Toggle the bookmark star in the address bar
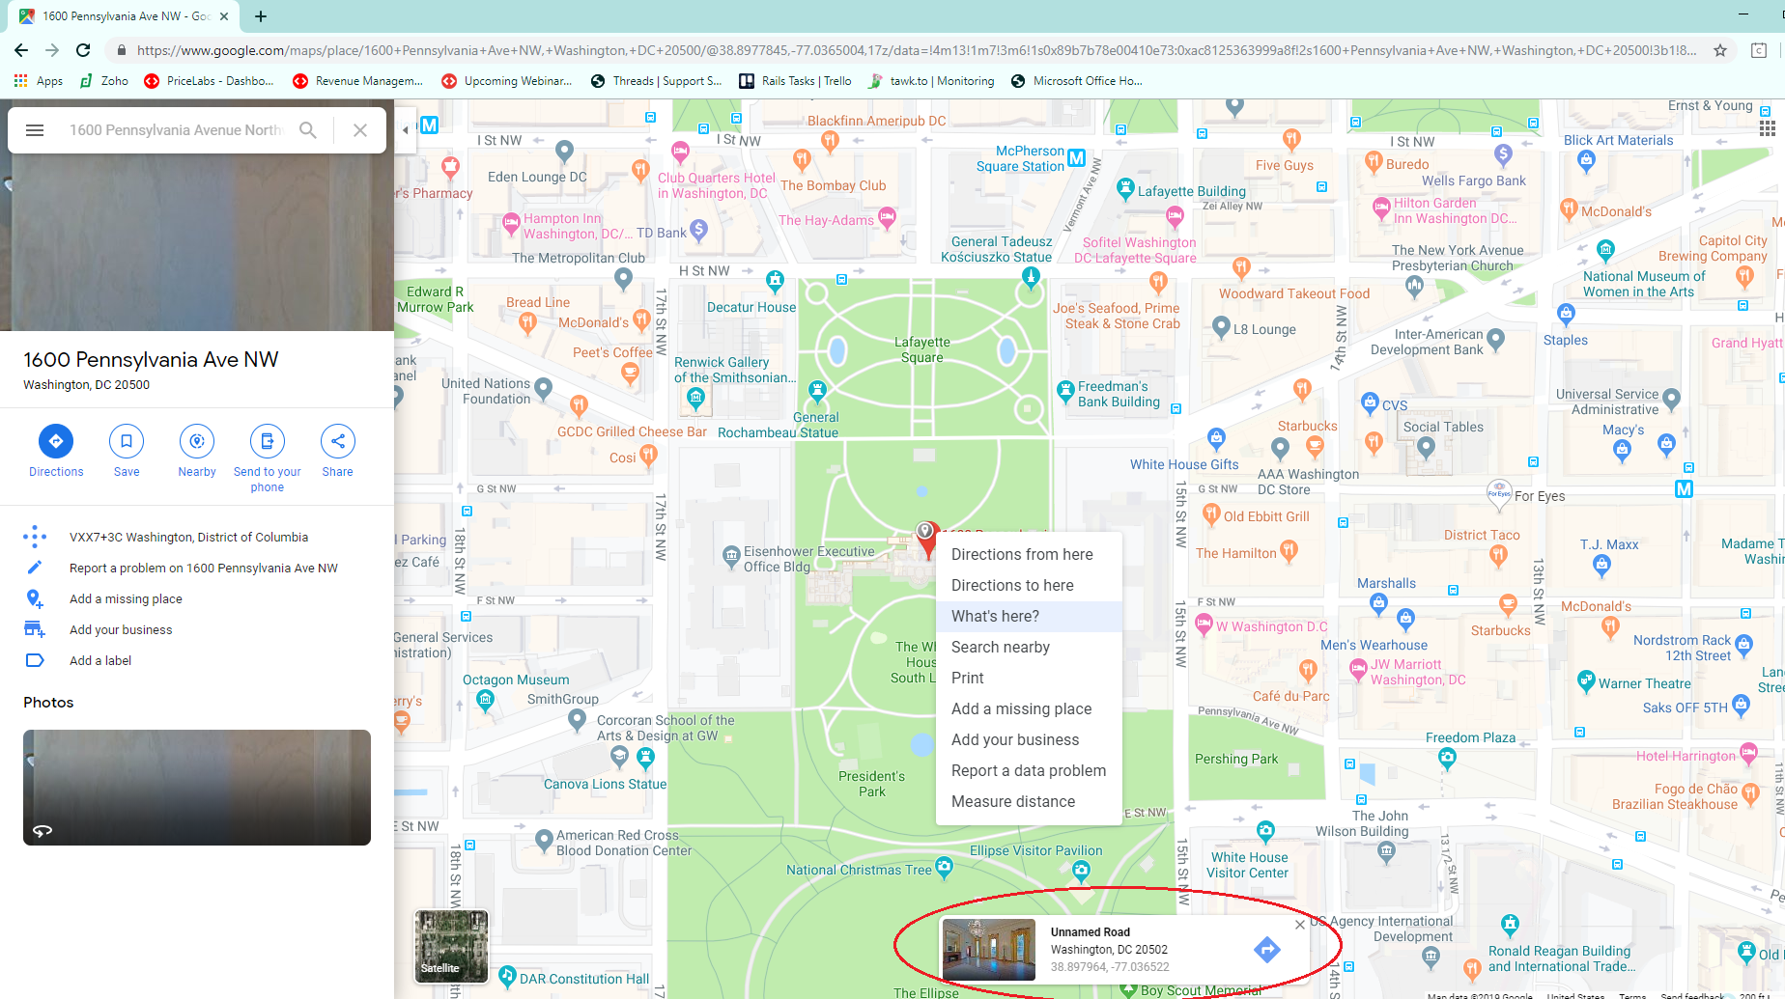The image size is (1785, 999). click(1720, 49)
